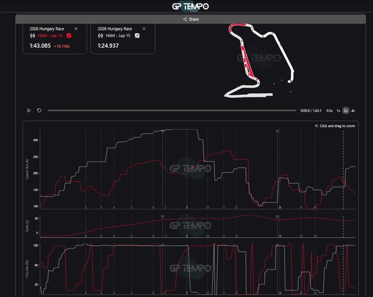Click the S2 sector marker on the speed chart
Screen dimensions: 373x297
[x=162, y=131]
